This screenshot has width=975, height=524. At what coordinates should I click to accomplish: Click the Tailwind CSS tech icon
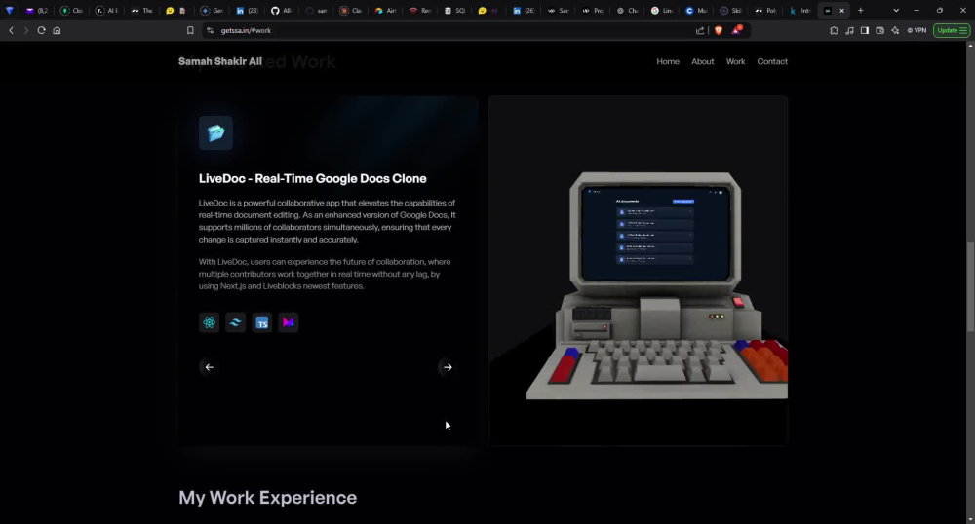pyautogui.click(x=235, y=322)
